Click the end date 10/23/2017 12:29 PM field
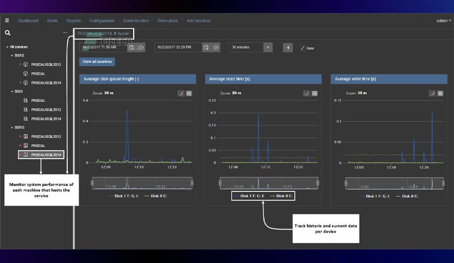This screenshot has width=454, height=263. 178,47
